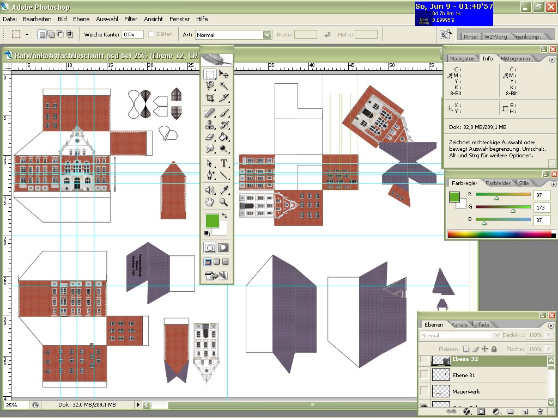Add a layer mask in Ebenen panel
Screen dimensions: 558x418
(x=481, y=411)
